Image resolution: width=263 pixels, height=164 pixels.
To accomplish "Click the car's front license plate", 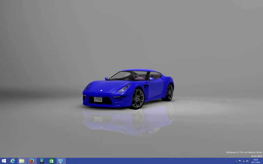I will [x=98, y=99].
